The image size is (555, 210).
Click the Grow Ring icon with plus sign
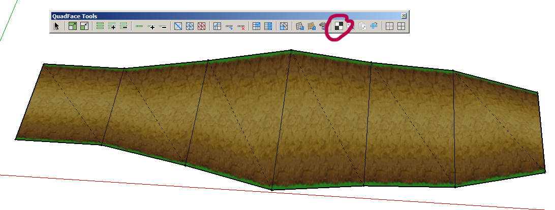(112, 26)
